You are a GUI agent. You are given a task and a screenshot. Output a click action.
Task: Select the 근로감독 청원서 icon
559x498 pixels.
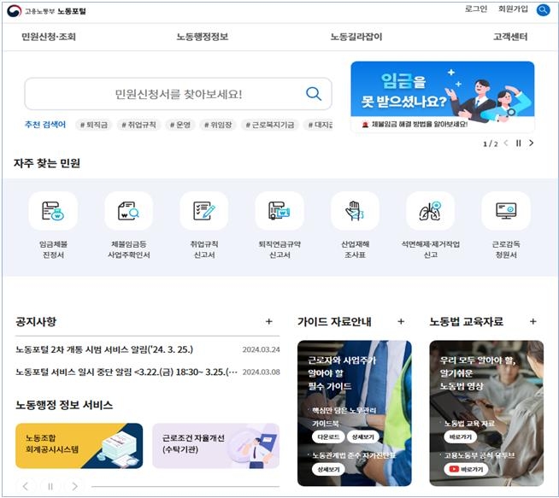click(x=505, y=211)
